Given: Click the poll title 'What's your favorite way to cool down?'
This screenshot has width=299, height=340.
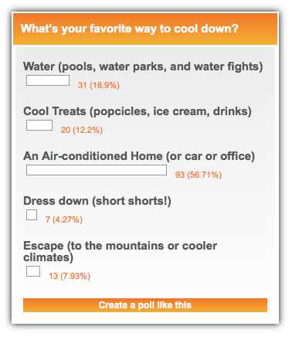Looking at the screenshot, I should click(x=130, y=29).
